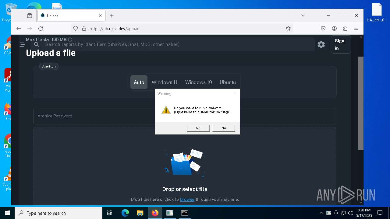Select the Windows 11 environment option
Screen dimensions: 390x219
[x=165, y=82]
